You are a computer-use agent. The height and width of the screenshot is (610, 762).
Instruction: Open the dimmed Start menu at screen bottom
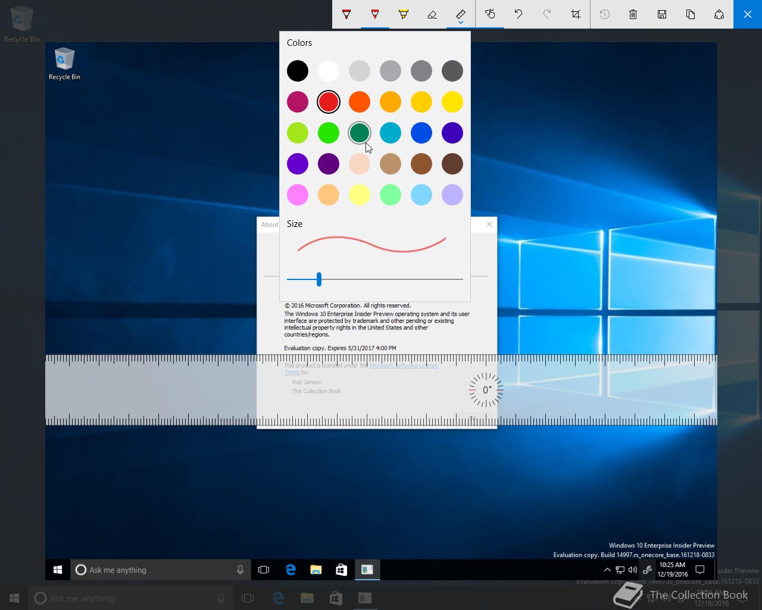pos(14,598)
